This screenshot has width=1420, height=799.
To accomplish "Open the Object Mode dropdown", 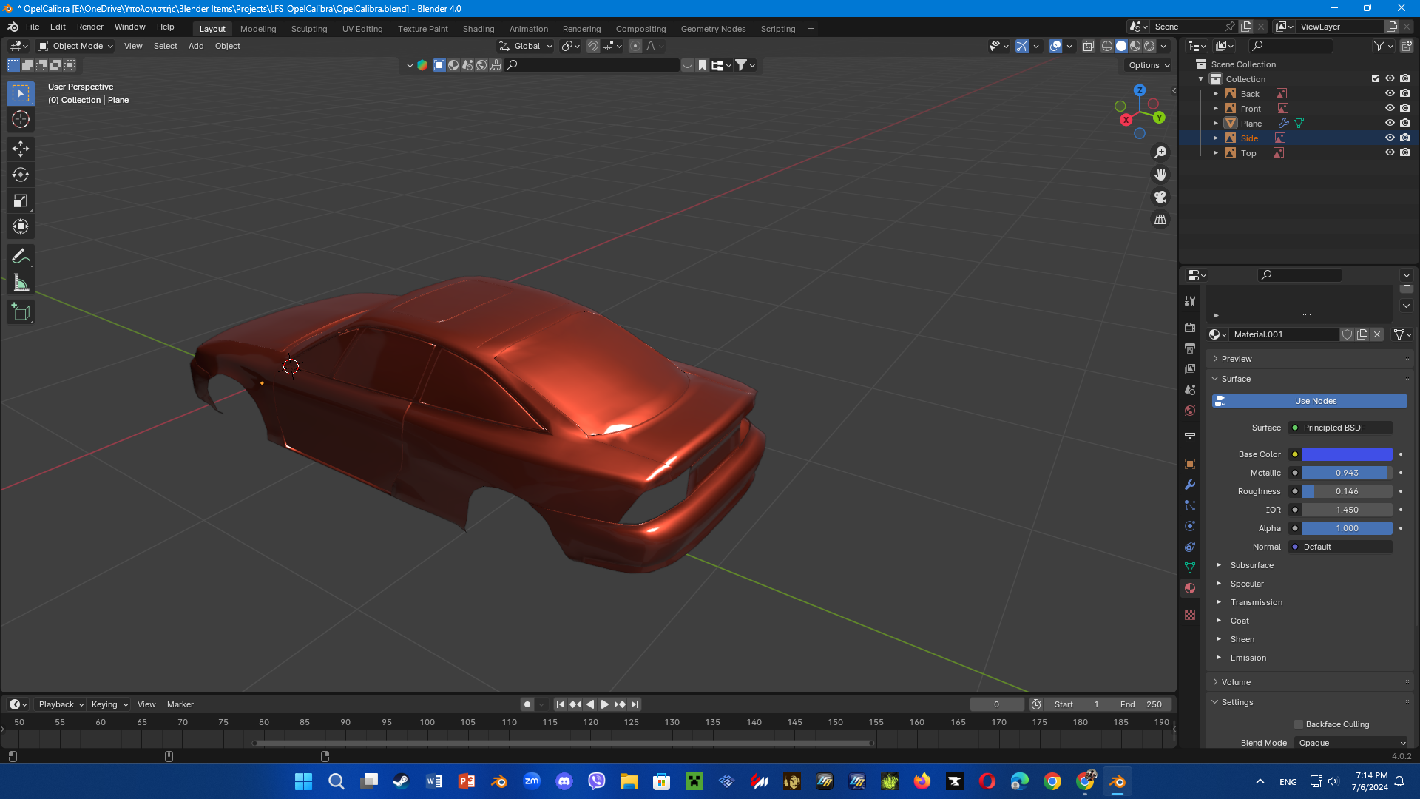I will (x=75, y=46).
